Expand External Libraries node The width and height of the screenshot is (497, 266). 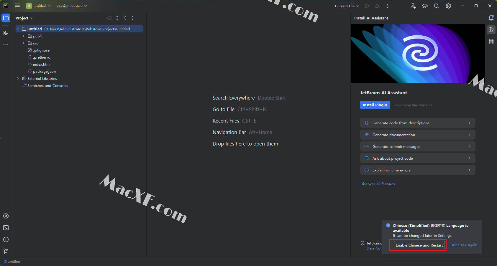coord(18,78)
